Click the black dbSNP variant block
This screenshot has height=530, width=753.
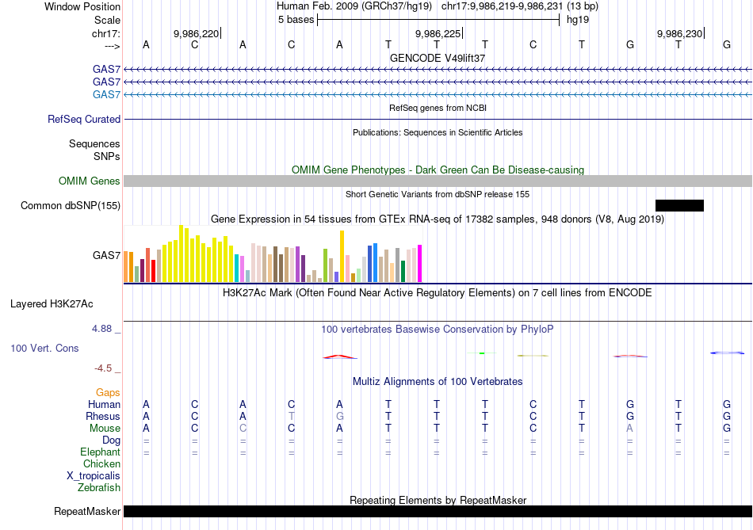click(x=679, y=206)
